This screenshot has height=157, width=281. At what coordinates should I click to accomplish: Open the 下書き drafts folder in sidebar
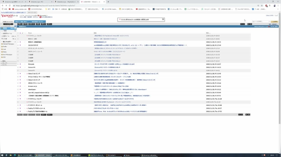click(x=5, y=31)
